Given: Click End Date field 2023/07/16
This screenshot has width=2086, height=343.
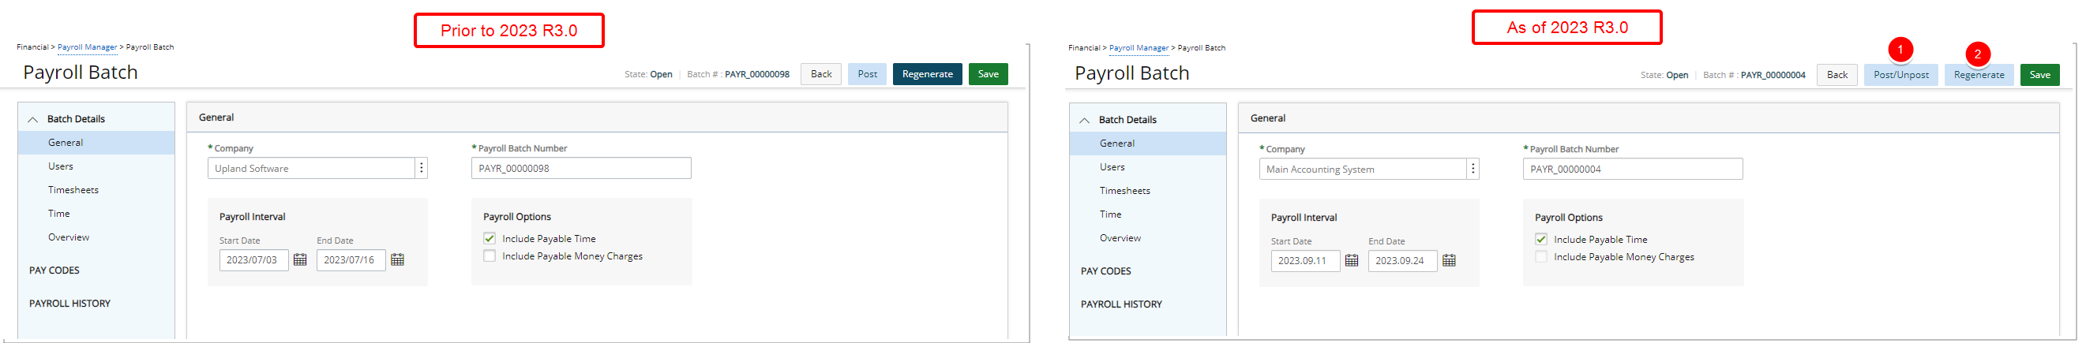Looking at the screenshot, I should click(351, 259).
